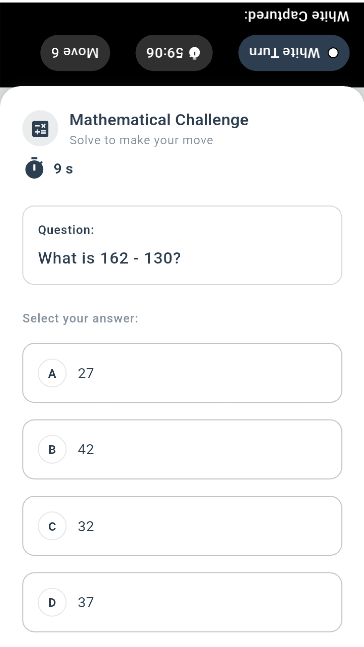Click the Select your answer heading
The image size is (364, 647).
coord(80,318)
